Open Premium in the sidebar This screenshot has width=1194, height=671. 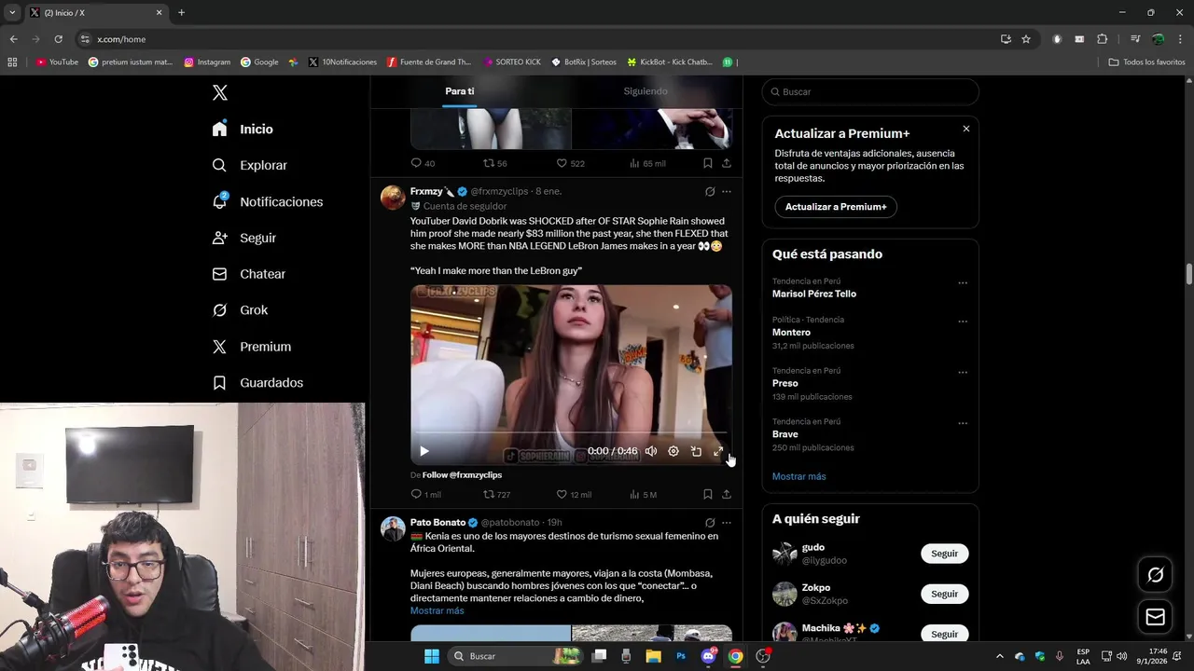(252, 347)
